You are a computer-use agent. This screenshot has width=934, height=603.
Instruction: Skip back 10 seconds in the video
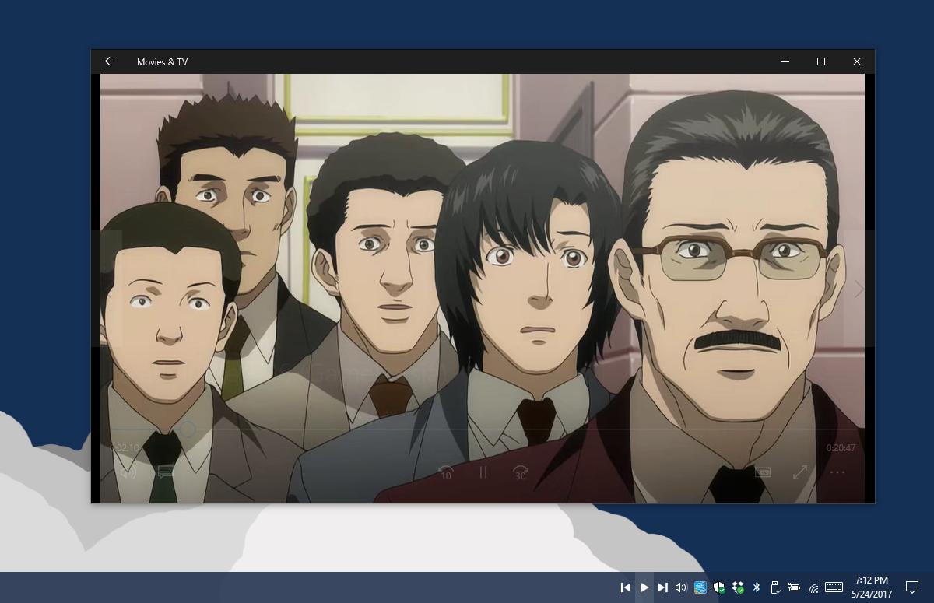tap(446, 472)
